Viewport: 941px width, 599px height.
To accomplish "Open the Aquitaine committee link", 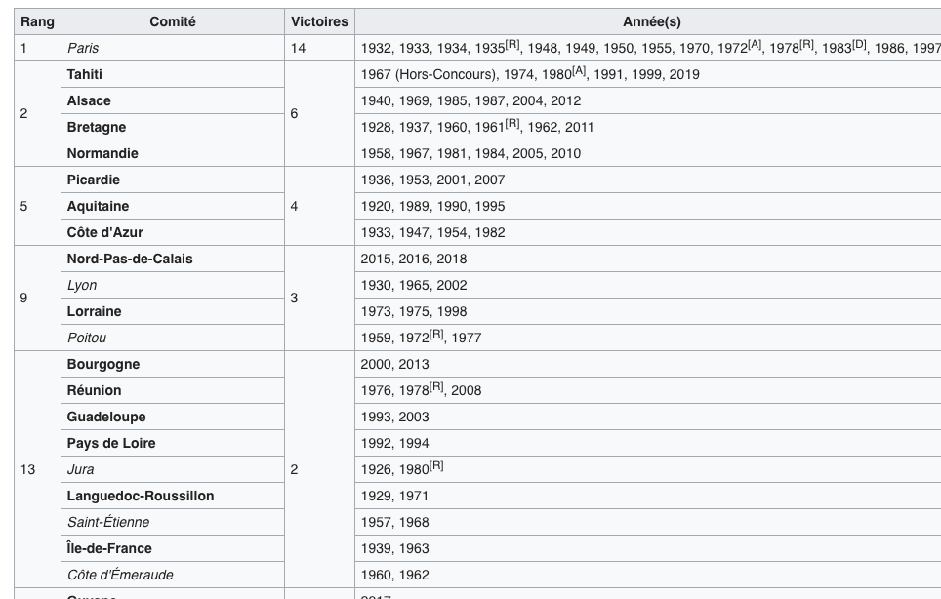I will 98,206.
